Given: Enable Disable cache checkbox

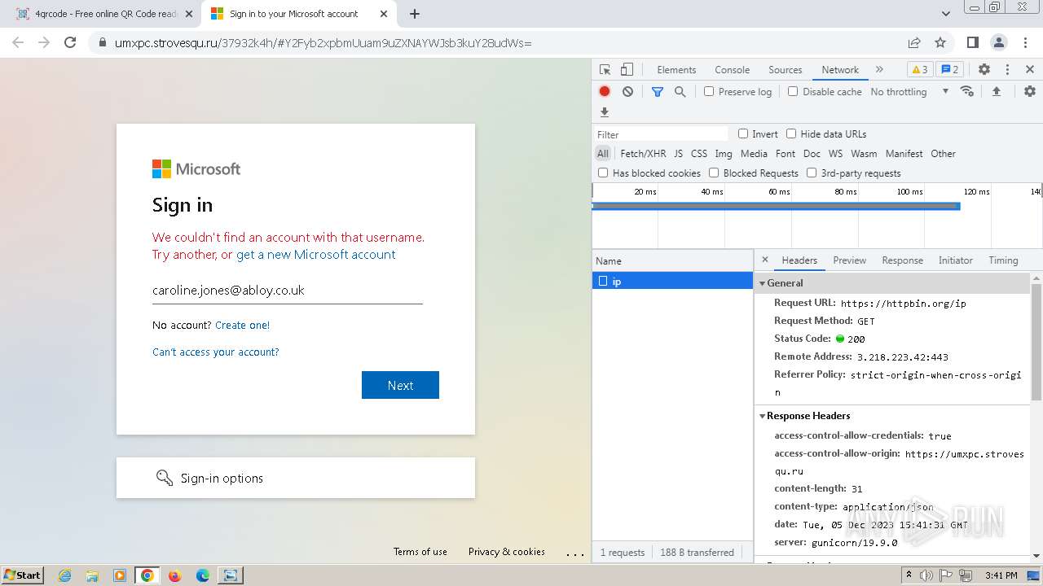Looking at the screenshot, I should tap(793, 92).
